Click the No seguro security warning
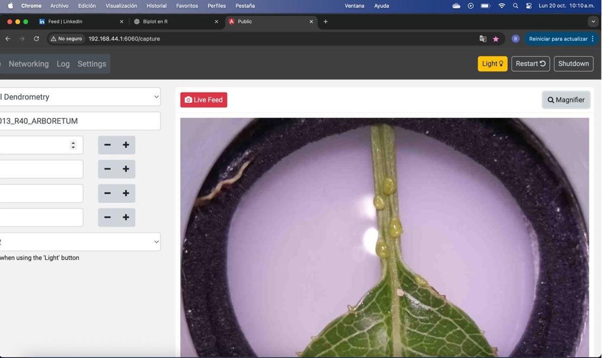The height and width of the screenshot is (358, 603). (66, 38)
